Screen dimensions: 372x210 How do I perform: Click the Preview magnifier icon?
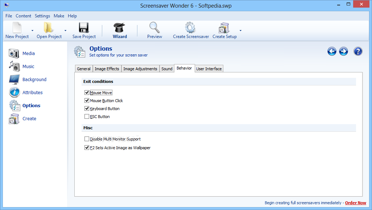154,28
